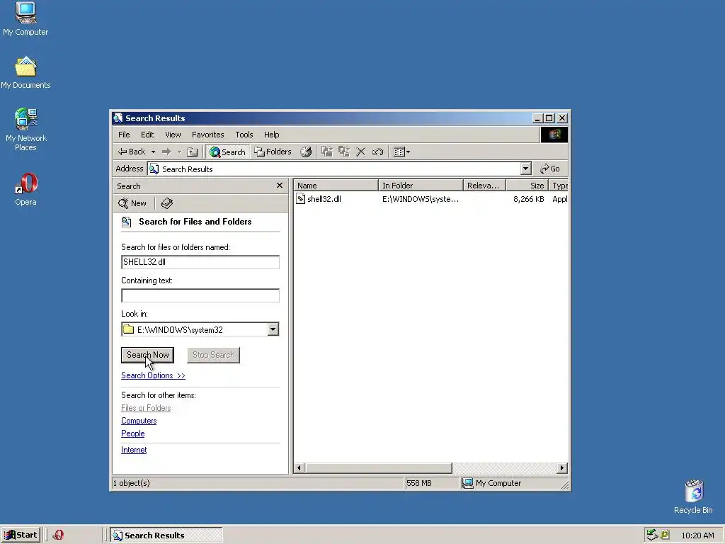Open My Network Places desktop icon

point(25,130)
